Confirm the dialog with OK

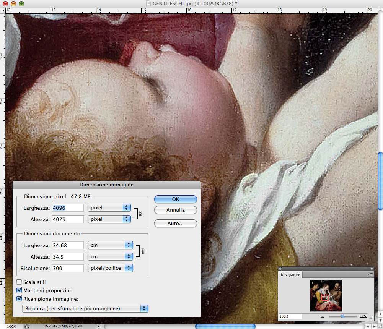point(175,199)
